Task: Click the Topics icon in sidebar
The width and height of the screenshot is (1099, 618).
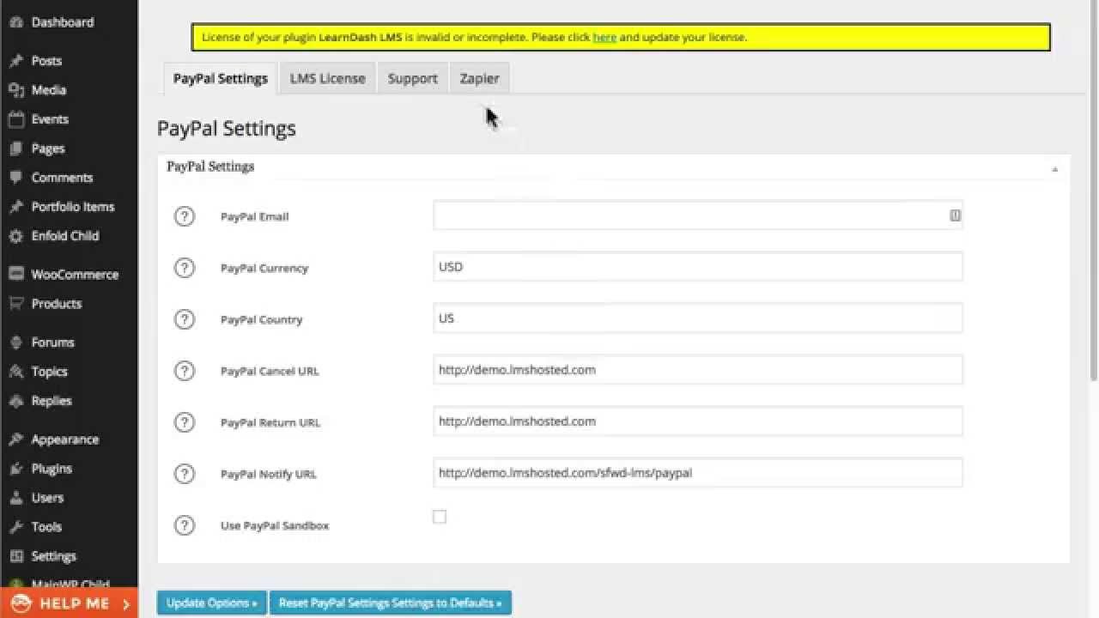Action: coord(15,372)
